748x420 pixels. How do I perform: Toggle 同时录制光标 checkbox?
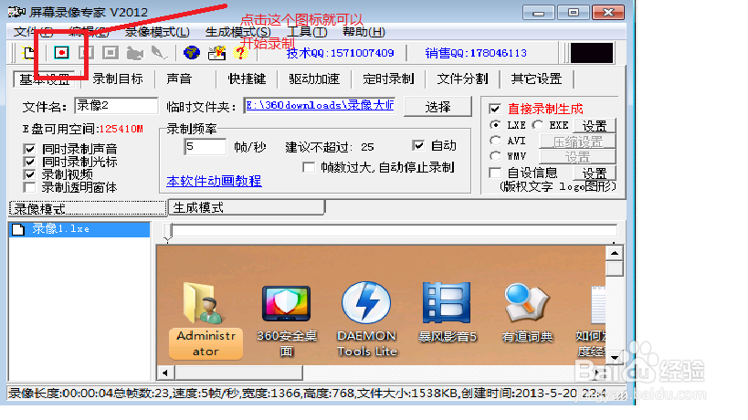tap(29, 162)
